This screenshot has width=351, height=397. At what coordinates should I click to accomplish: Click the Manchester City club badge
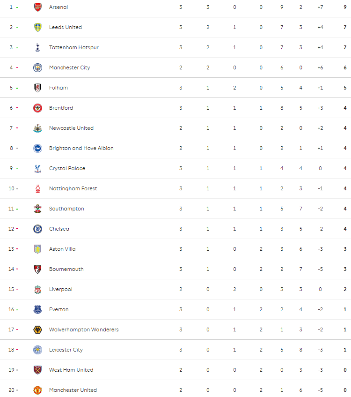tap(38, 67)
